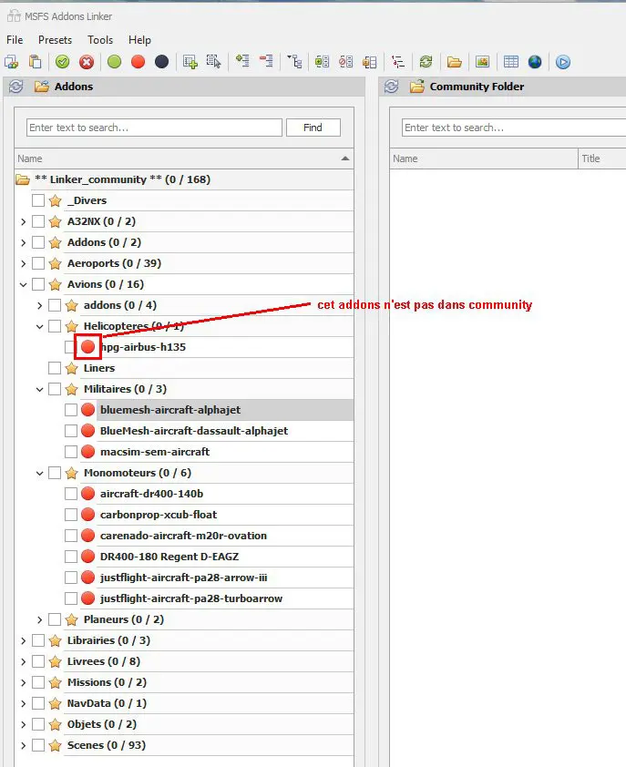Screen dimensions: 626x767
Task: Click folder icon beside Addons panel title
Action: pos(42,87)
